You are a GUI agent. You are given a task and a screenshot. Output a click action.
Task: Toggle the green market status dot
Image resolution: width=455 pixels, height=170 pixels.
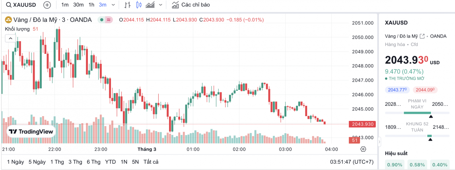[x=102, y=20]
